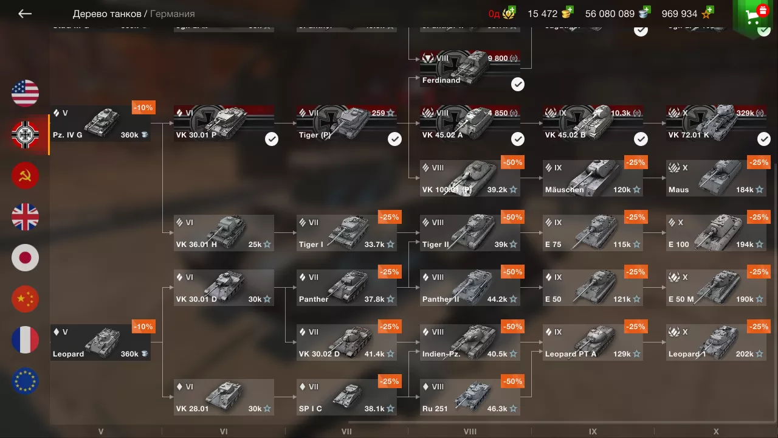
Task: Click the checkmark on Ferdinand
Action: tap(518, 85)
